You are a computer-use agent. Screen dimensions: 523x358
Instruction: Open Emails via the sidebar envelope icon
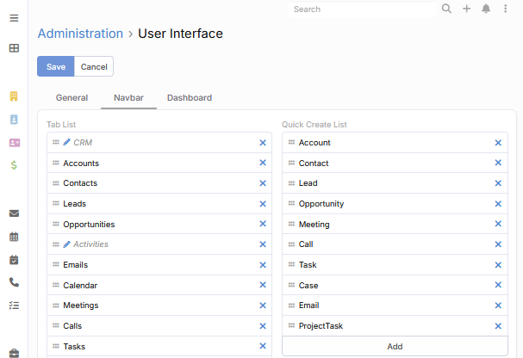point(14,213)
